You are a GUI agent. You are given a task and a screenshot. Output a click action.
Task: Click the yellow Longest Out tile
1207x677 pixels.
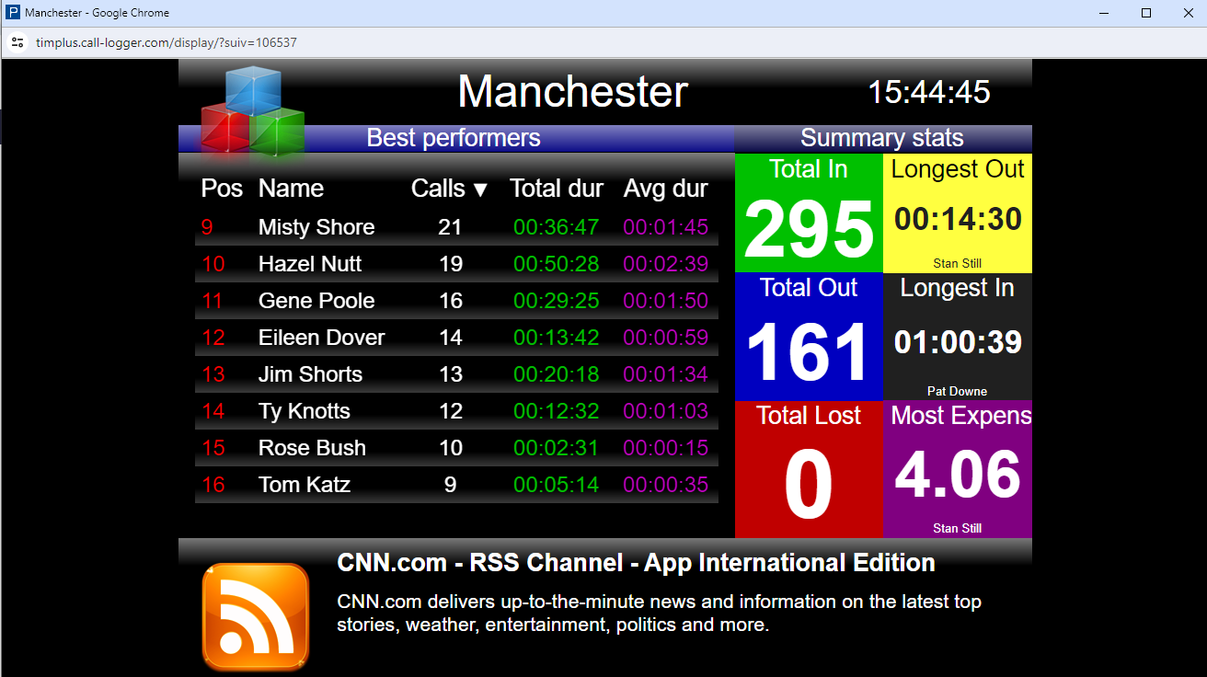pyautogui.click(x=957, y=213)
